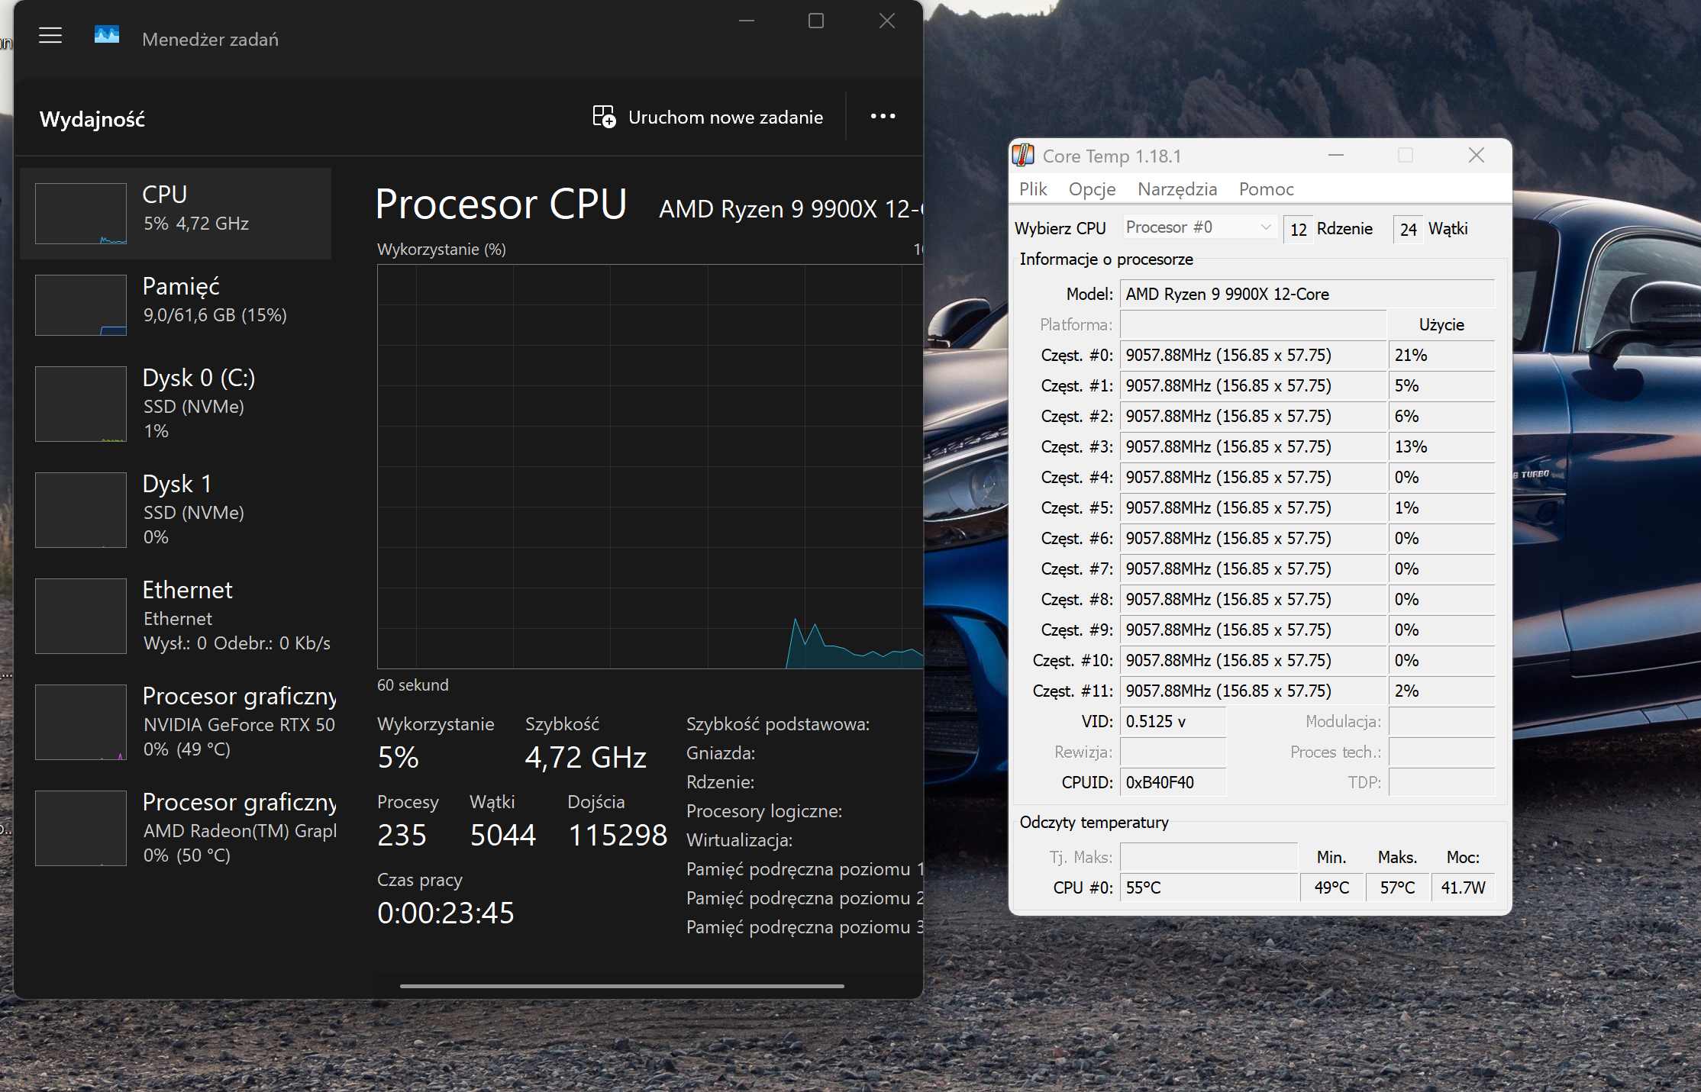
Task: Open the Task Manager hamburger navigation menu
Action: pyautogui.click(x=50, y=35)
